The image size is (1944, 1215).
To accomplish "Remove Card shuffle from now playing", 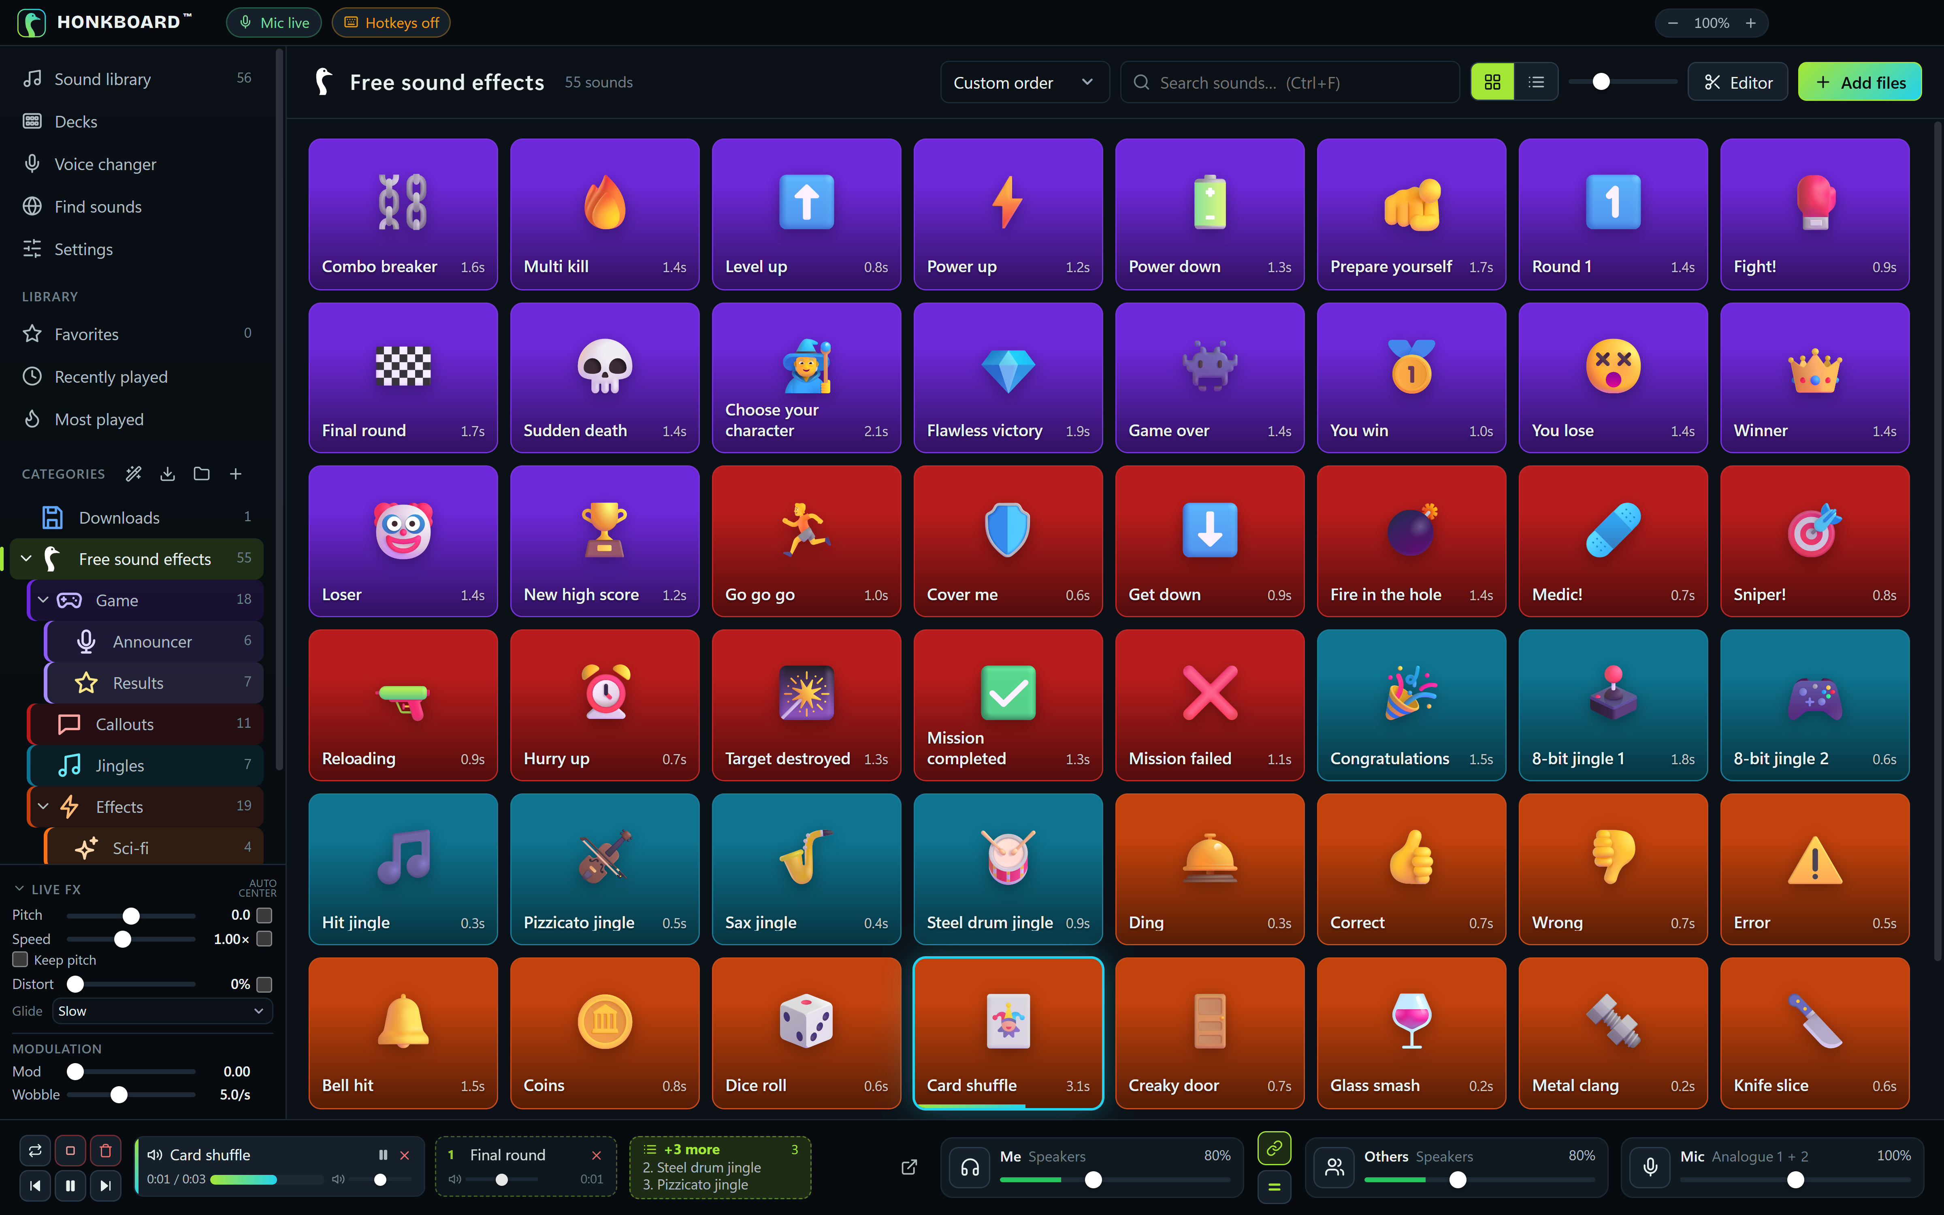I will click(x=405, y=1155).
